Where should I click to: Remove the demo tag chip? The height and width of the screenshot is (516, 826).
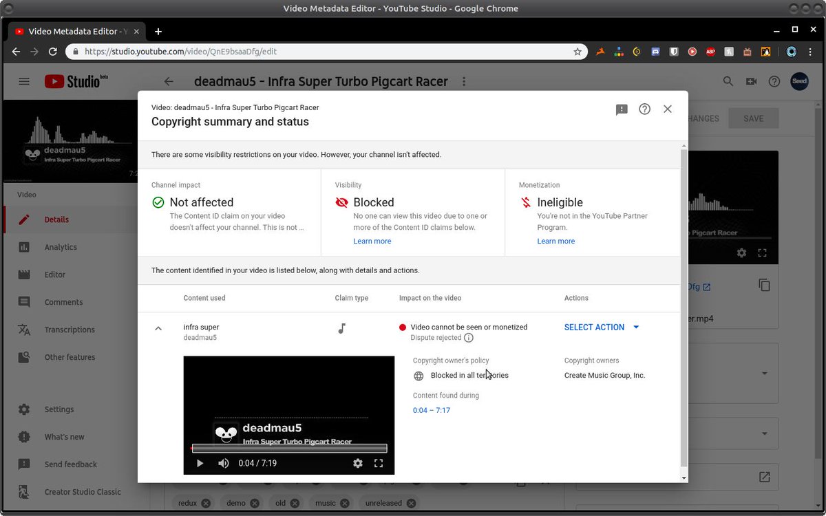[255, 503]
